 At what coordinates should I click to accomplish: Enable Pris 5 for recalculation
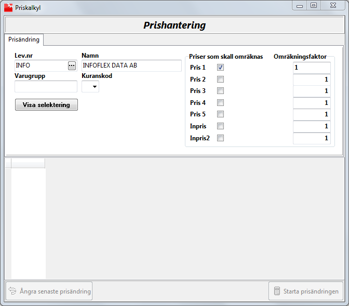(220, 114)
